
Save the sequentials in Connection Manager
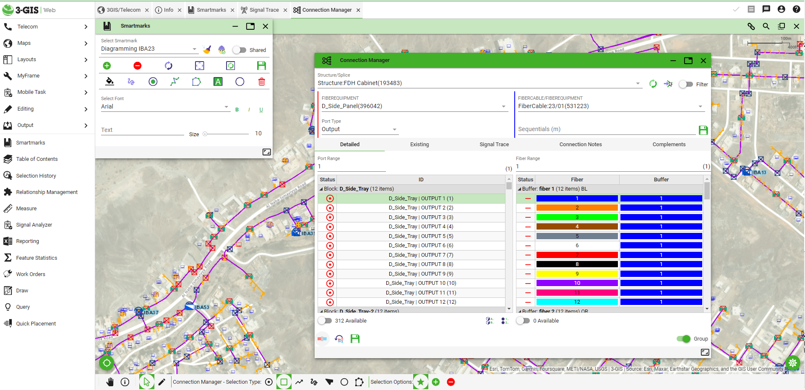coord(703,130)
